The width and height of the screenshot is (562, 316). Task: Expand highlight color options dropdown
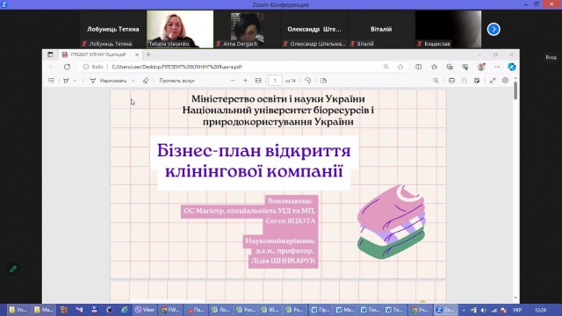[x=75, y=81]
